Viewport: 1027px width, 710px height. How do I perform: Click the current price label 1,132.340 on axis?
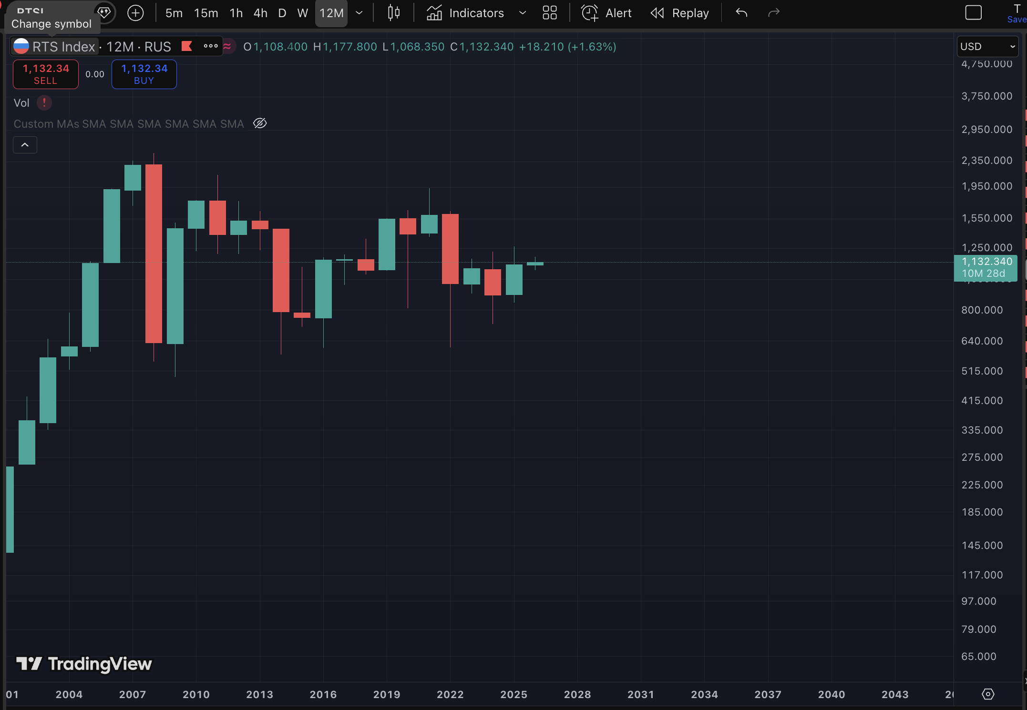click(x=986, y=262)
